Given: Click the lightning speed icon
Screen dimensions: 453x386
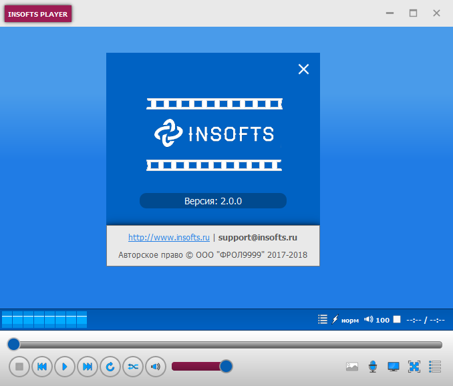Looking at the screenshot, I should 335,319.
